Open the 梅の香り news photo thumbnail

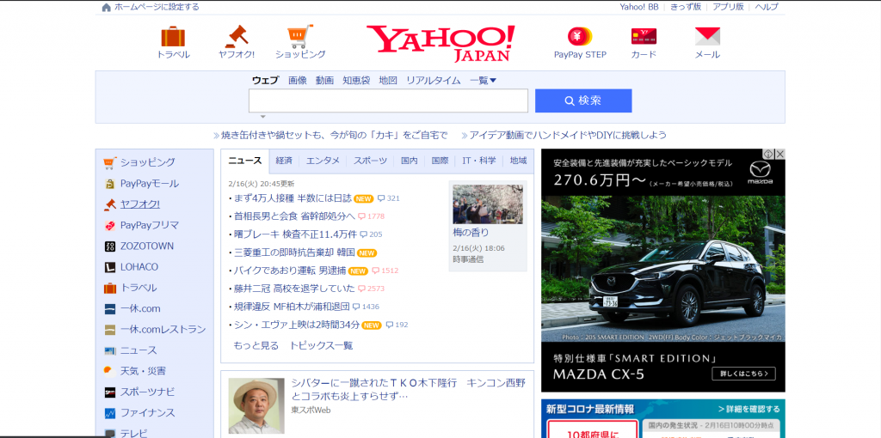[x=488, y=204]
